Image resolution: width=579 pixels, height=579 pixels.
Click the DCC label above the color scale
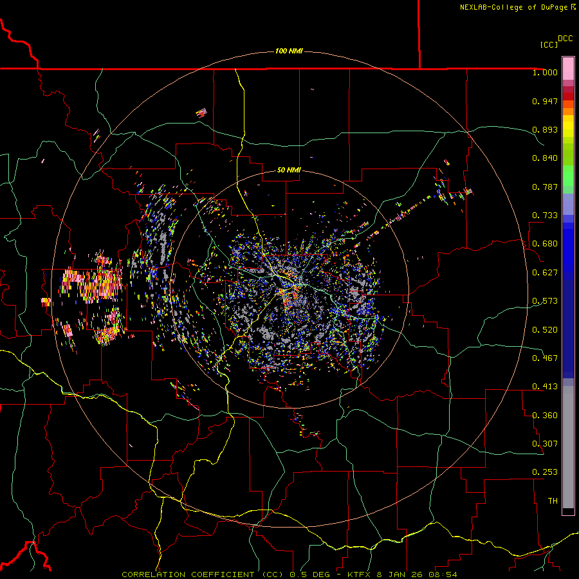(x=565, y=39)
